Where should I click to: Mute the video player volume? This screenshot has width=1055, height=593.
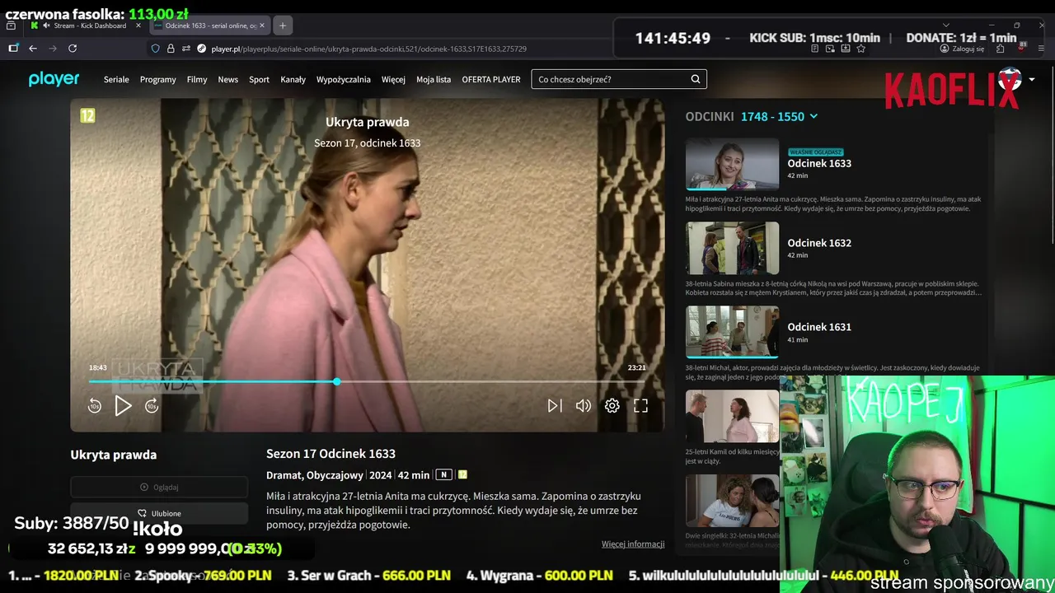coord(584,405)
